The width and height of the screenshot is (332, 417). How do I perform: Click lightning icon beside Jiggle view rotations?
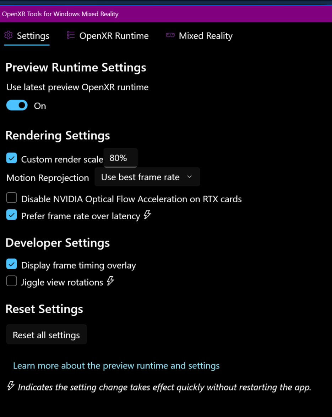(x=110, y=281)
